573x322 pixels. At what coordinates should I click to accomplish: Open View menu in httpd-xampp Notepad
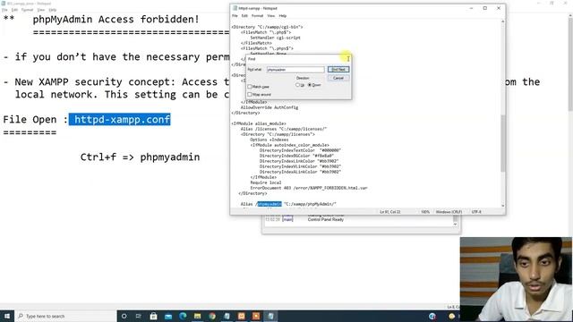point(270,16)
